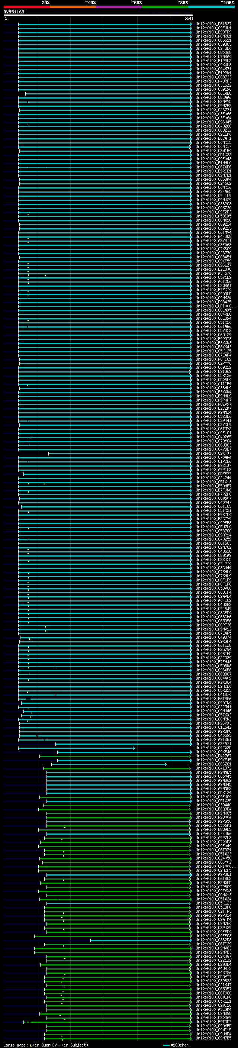Open hit UniRef100_Q41372

pos(213,768)
